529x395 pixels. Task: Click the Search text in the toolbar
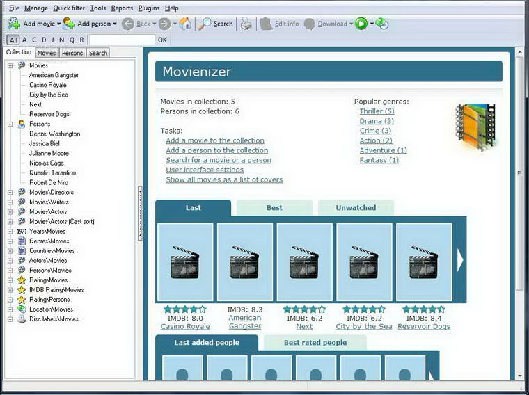(223, 24)
